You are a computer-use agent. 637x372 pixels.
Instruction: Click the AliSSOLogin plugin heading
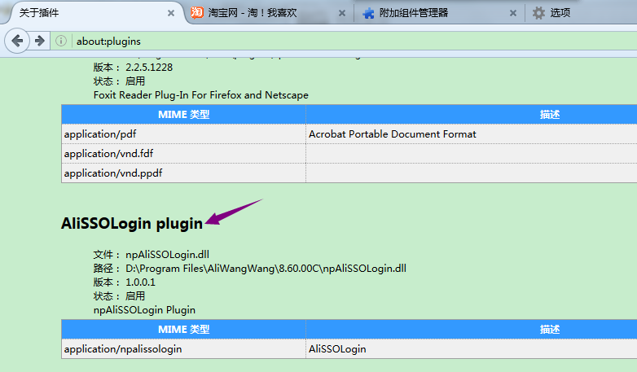tap(131, 224)
